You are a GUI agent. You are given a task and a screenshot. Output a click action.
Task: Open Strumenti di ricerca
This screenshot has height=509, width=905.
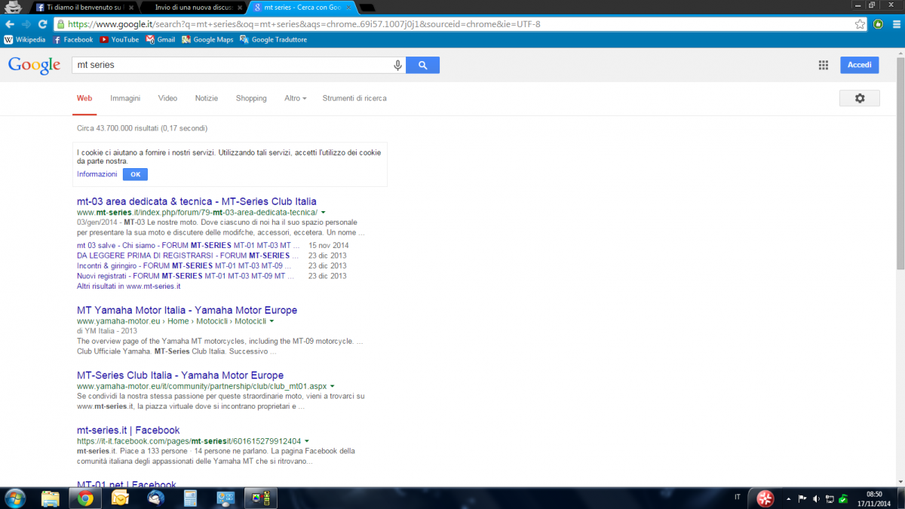[x=354, y=99]
